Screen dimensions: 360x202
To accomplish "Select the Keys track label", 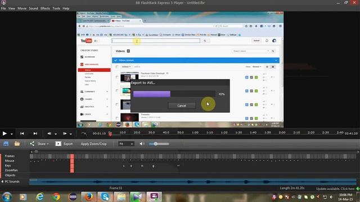I will point(8,166).
